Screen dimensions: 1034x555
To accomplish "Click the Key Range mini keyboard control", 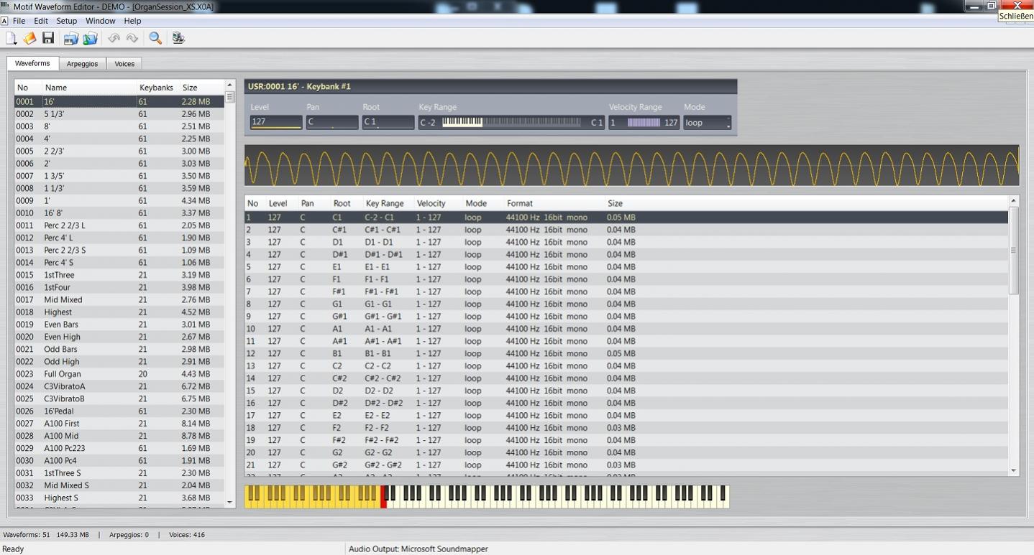I will (511, 122).
